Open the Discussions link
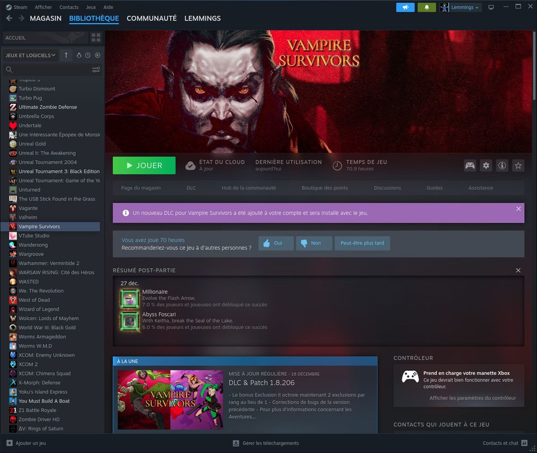The width and height of the screenshot is (537, 453). (x=387, y=188)
